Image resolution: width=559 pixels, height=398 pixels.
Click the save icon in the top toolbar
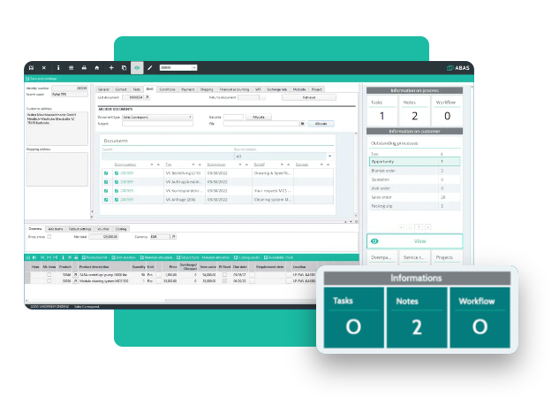pyautogui.click(x=32, y=68)
